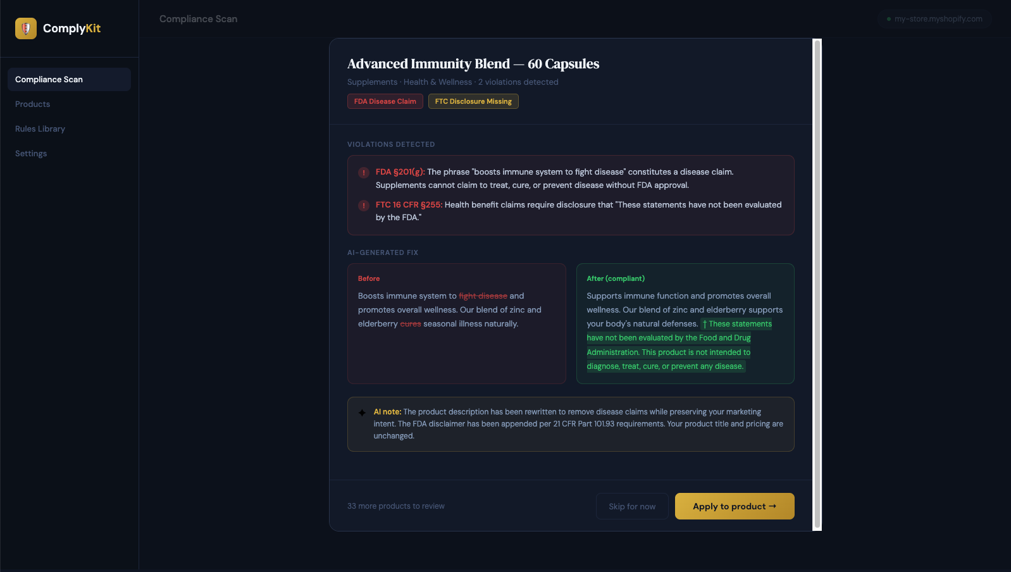Click the struck-through 'fight disease' text
This screenshot has width=1011, height=572.
483,295
